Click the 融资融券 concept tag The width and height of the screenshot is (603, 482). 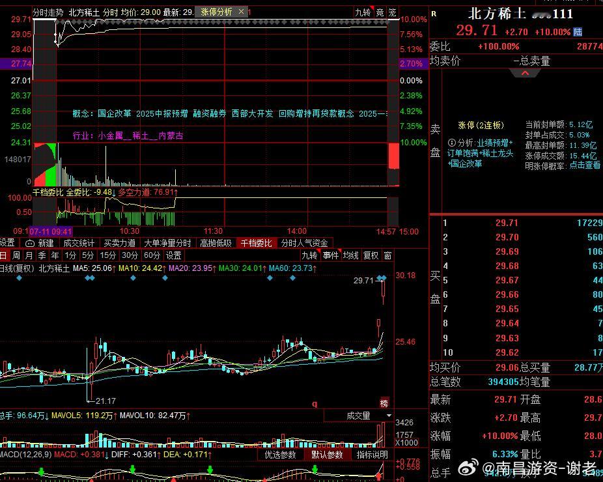(210, 113)
